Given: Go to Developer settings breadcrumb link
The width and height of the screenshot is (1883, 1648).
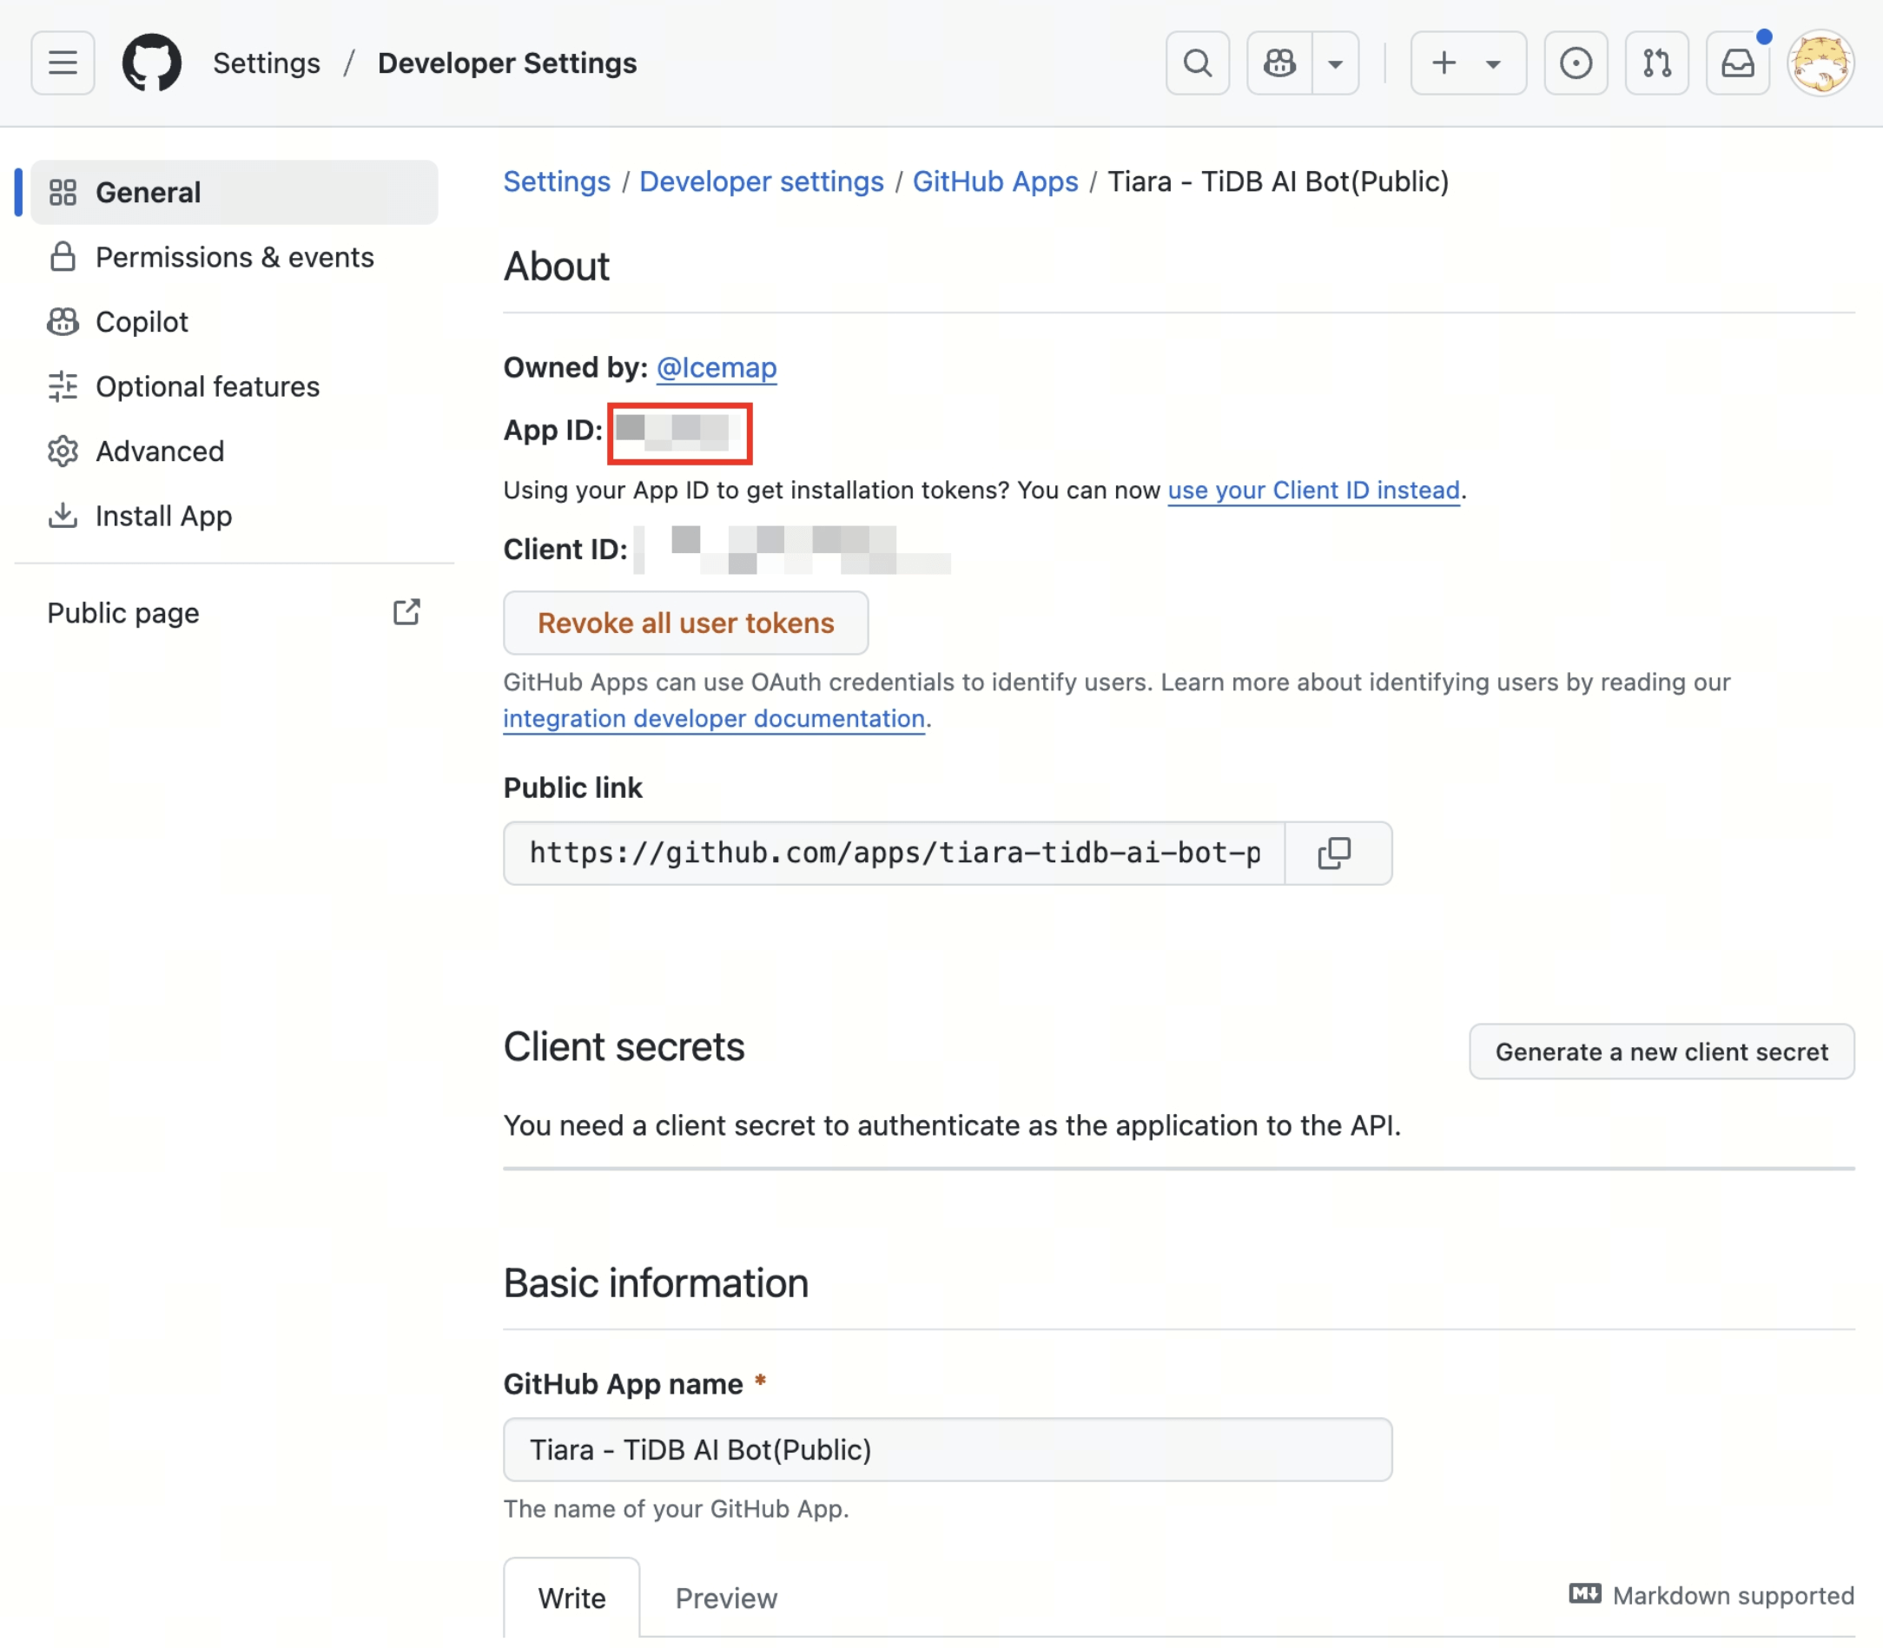Looking at the screenshot, I should [x=762, y=181].
